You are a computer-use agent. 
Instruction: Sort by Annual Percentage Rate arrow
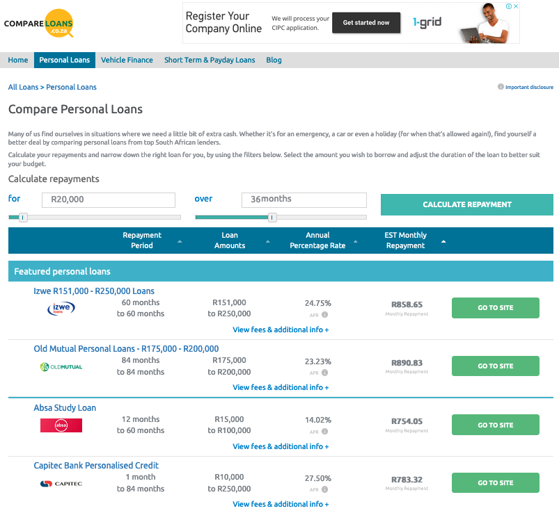(355, 241)
